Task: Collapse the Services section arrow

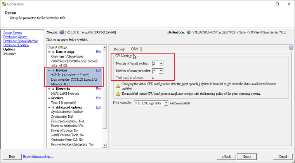Action: click(49, 98)
